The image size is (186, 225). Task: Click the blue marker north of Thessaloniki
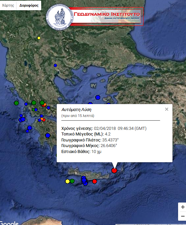(x=55, y=65)
